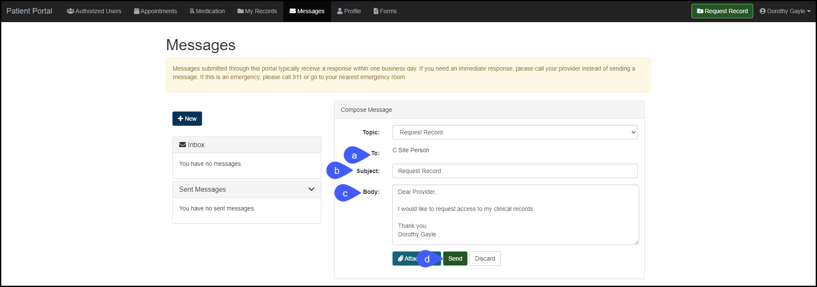Click the "C Site Person" recipient text
The width and height of the screenshot is (817, 287).
[411, 150]
